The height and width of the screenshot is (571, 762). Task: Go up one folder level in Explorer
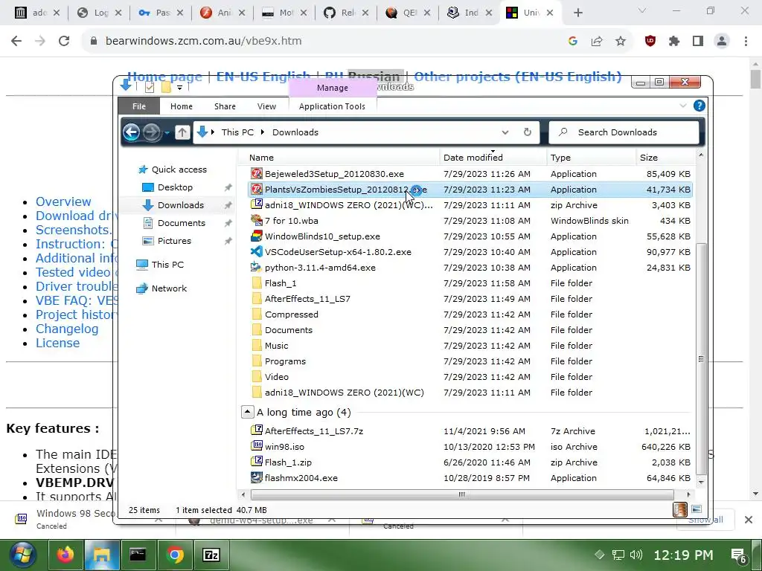[x=182, y=132]
